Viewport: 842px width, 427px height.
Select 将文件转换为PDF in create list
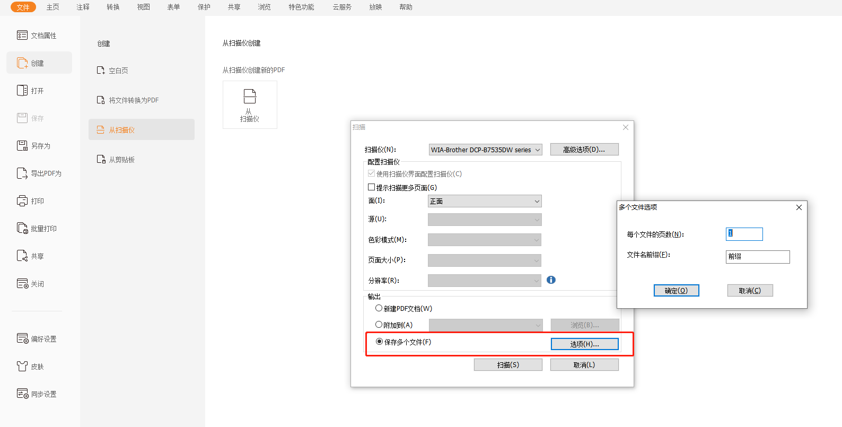[134, 100]
